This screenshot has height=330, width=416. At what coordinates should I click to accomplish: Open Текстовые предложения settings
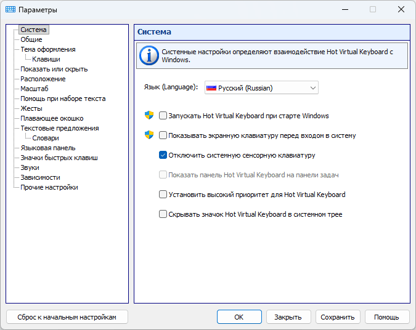pyautogui.click(x=60, y=128)
